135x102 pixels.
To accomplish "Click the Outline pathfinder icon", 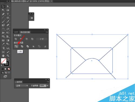I will point(39,46).
